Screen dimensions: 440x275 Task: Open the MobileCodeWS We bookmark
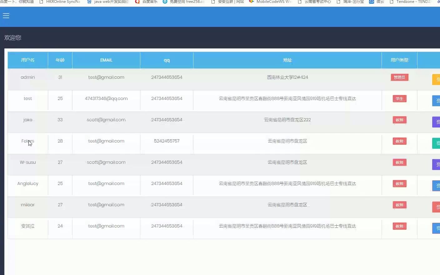270,2
